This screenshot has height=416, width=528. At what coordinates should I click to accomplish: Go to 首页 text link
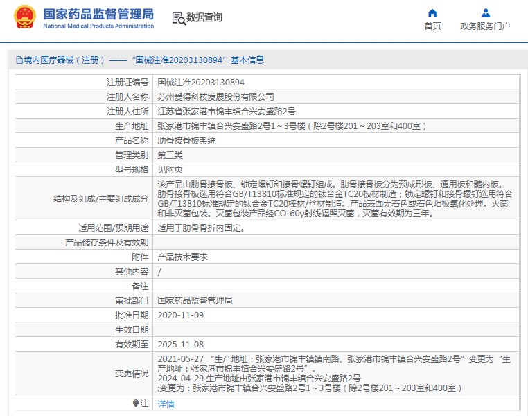[432, 26]
